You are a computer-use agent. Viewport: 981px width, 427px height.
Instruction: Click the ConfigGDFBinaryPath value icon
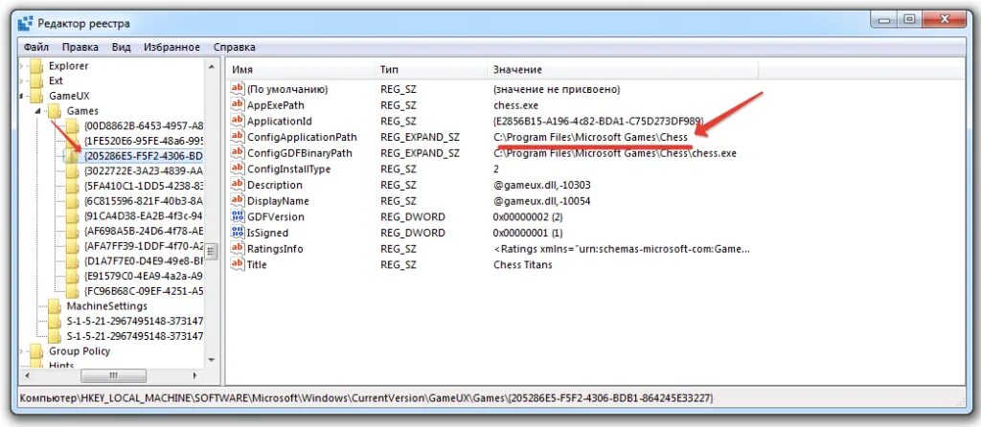coord(238,153)
